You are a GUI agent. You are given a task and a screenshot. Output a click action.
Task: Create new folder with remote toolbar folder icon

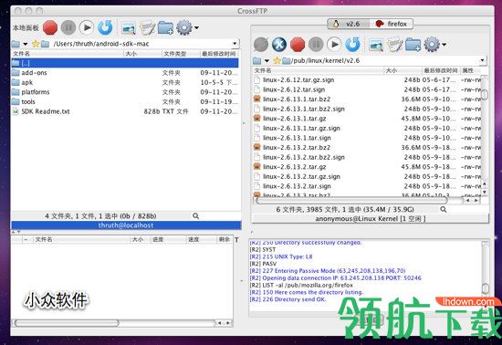[413, 45]
